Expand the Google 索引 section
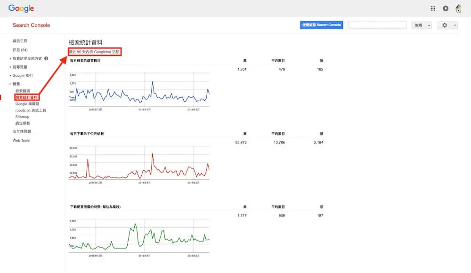 [x=23, y=75]
